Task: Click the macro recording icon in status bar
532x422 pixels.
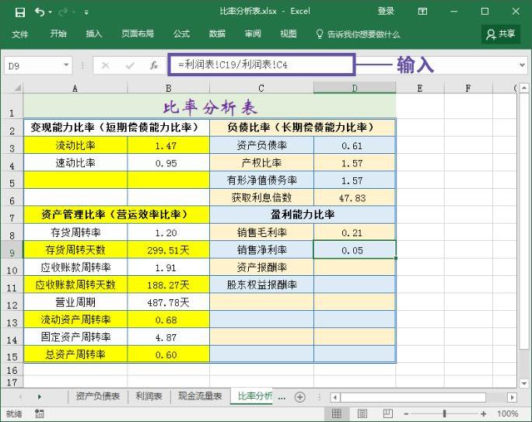Action: [x=39, y=413]
